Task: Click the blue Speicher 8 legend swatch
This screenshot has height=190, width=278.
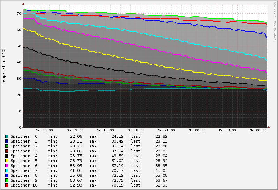Action: 7,175
